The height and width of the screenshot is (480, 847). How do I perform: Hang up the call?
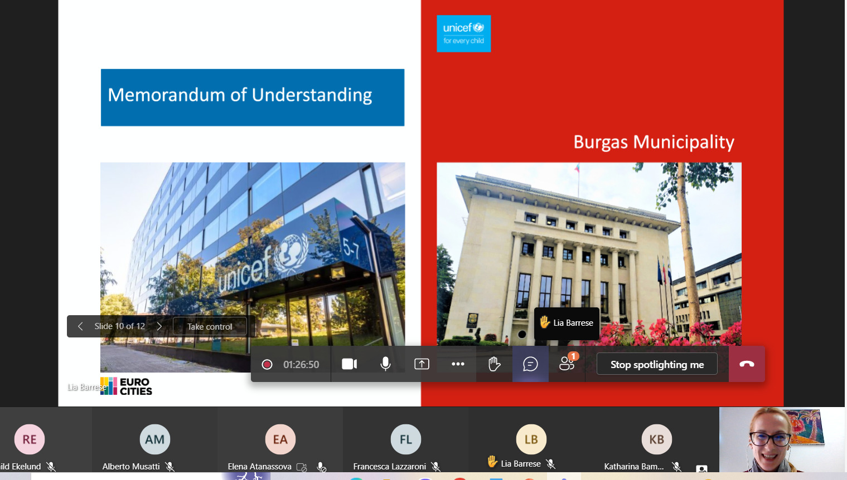(x=747, y=364)
